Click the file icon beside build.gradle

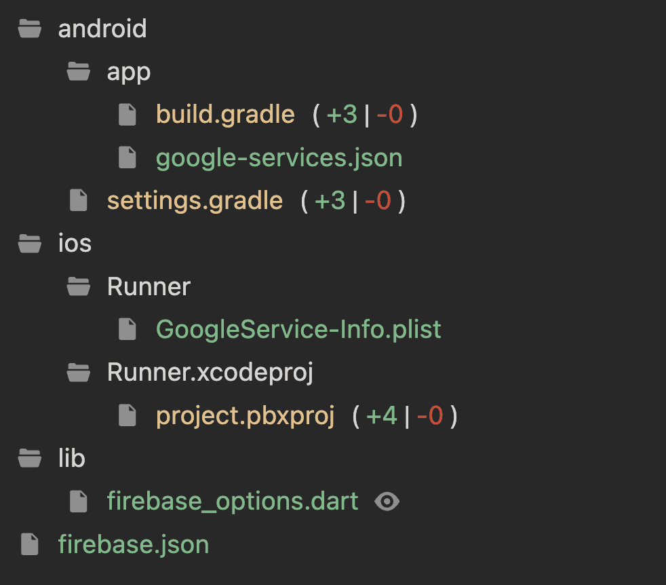point(128,115)
